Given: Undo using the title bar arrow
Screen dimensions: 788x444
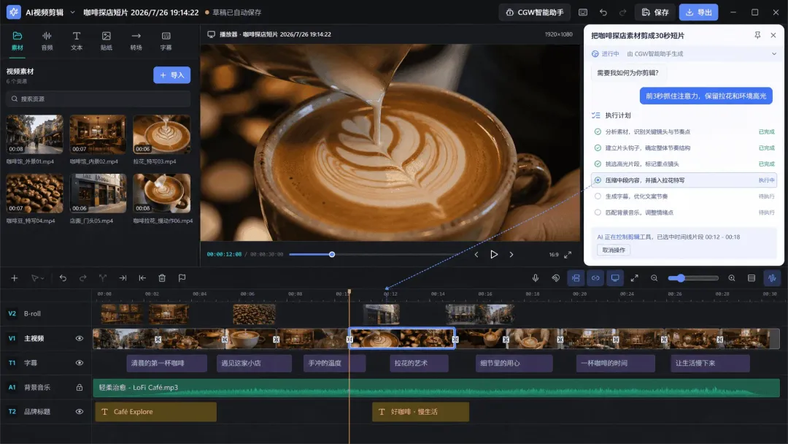Looking at the screenshot, I should 603,12.
